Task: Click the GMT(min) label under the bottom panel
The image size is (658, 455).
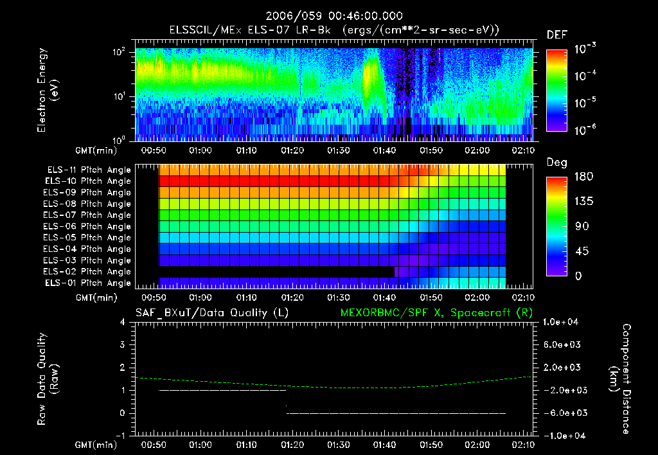Action: click(x=96, y=445)
